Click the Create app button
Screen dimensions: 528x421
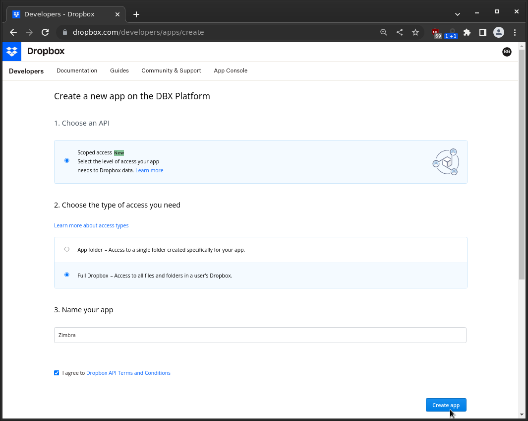[446, 405]
